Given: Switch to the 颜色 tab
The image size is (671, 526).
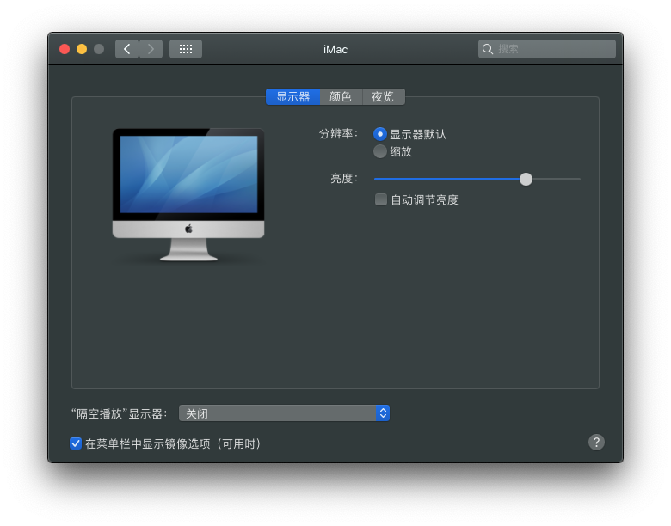Looking at the screenshot, I should [x=341, y=97].
